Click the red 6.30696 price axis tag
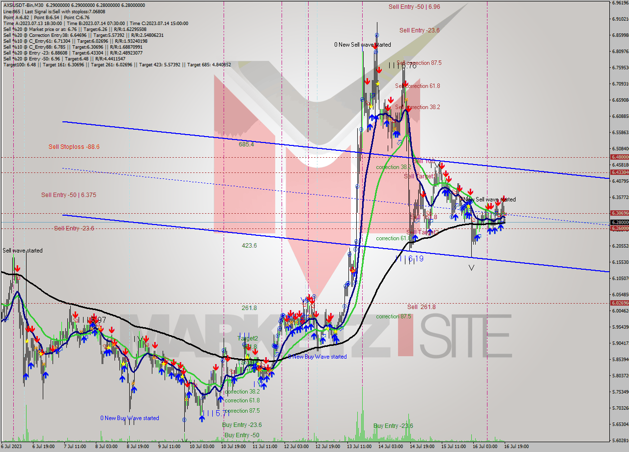629x452 pixels. point(619,213)
